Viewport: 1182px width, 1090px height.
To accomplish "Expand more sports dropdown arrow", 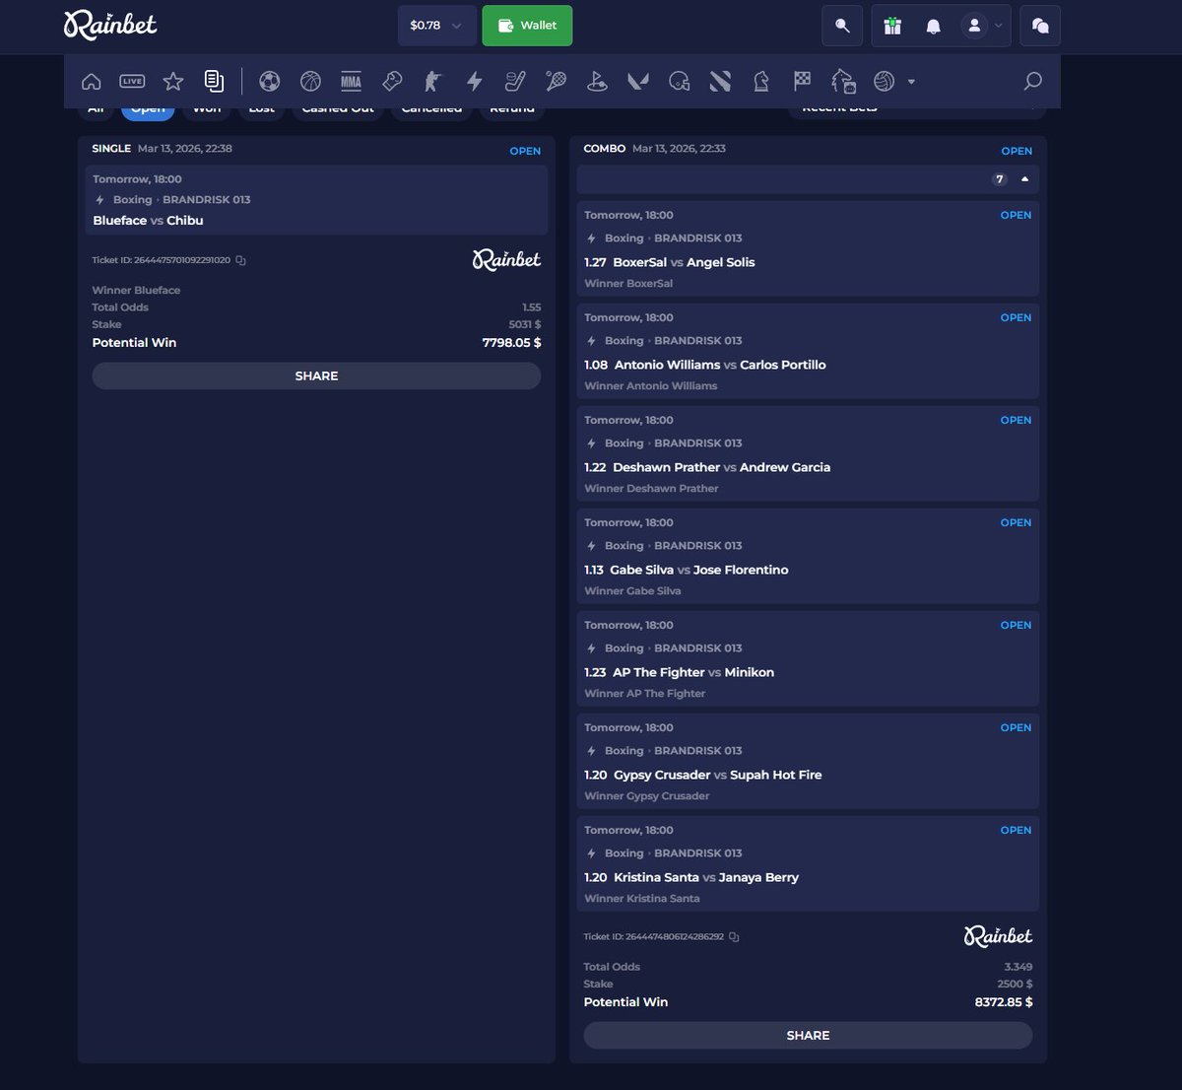I will [x=911, y=82].
